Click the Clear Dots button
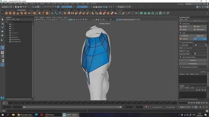Screen dimensions: 209x117 (x=193, y=60)
